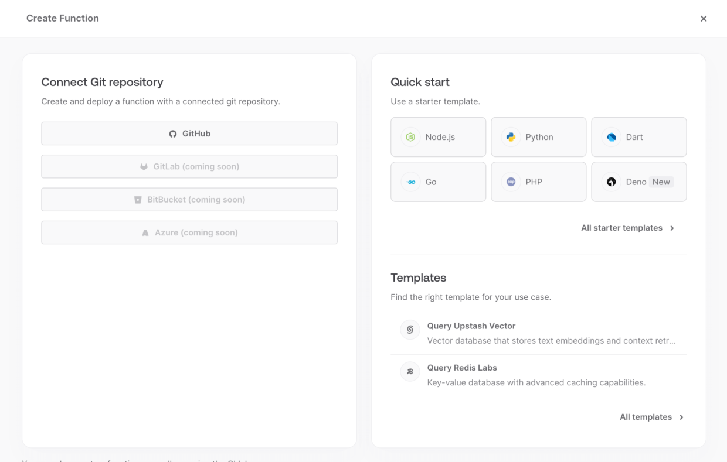This screenshot has width=727, height=462.
Task: Click the GitLab (coming soon) button
Action: click(x=189, y=166)
